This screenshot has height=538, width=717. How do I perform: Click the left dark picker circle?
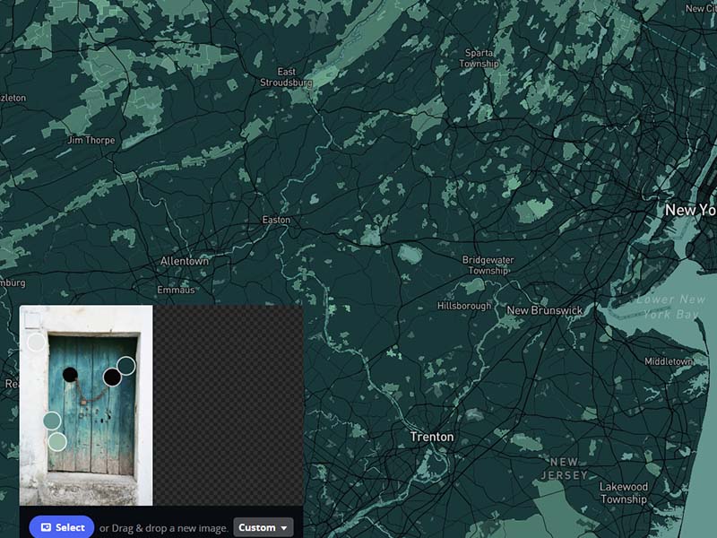(52, 421)
